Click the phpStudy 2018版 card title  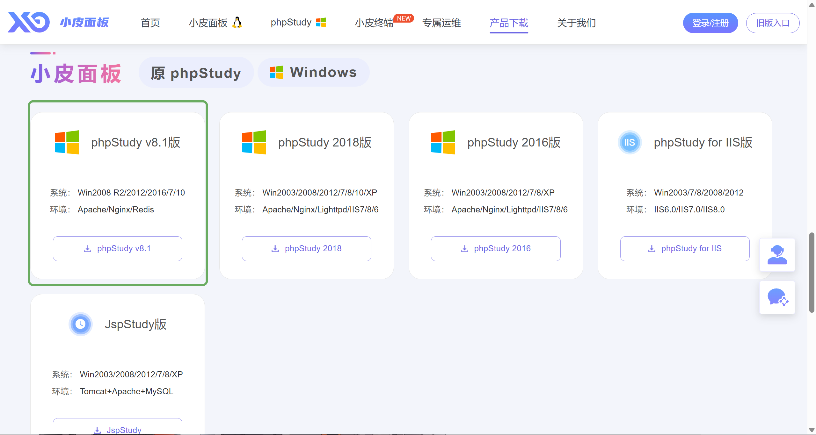[325, 142]
